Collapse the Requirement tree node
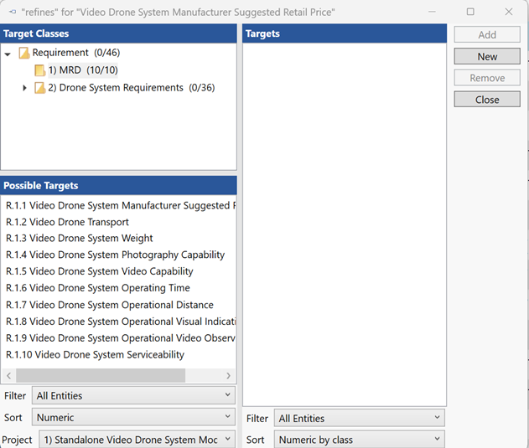Screen dimensions: 529x448 8,54
